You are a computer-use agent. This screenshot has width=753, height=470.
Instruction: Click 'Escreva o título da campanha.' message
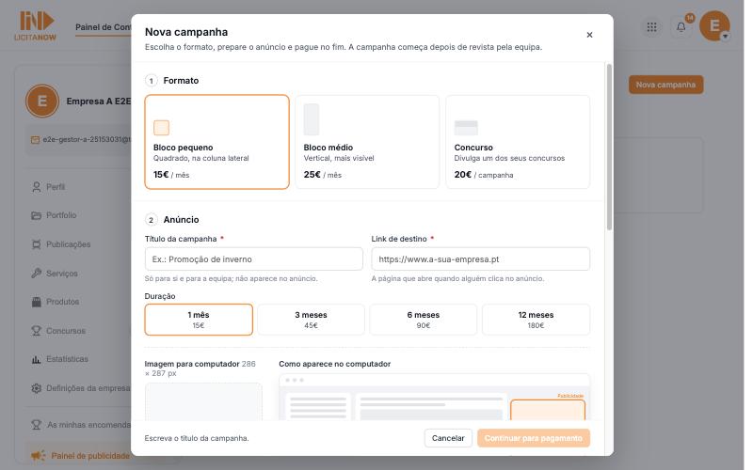pyautogui.click(x=197, y=438)
